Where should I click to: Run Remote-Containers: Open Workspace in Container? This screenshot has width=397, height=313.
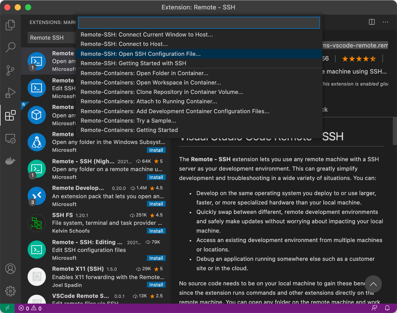coord(199,83)
